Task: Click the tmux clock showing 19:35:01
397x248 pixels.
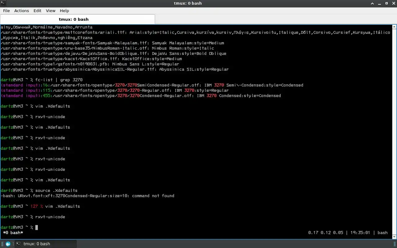Action: (x=360, y=232)
